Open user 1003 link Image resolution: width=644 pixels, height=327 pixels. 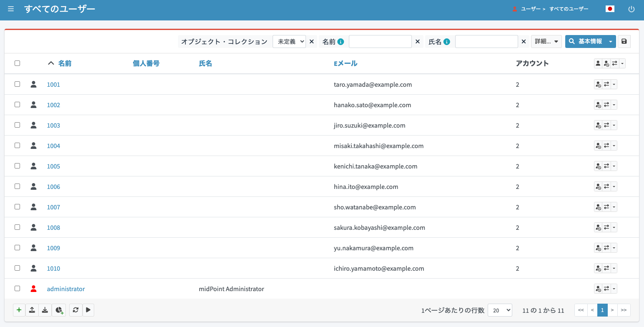[x=53, y=126]
